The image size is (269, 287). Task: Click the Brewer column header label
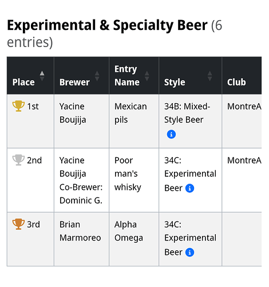74,82
